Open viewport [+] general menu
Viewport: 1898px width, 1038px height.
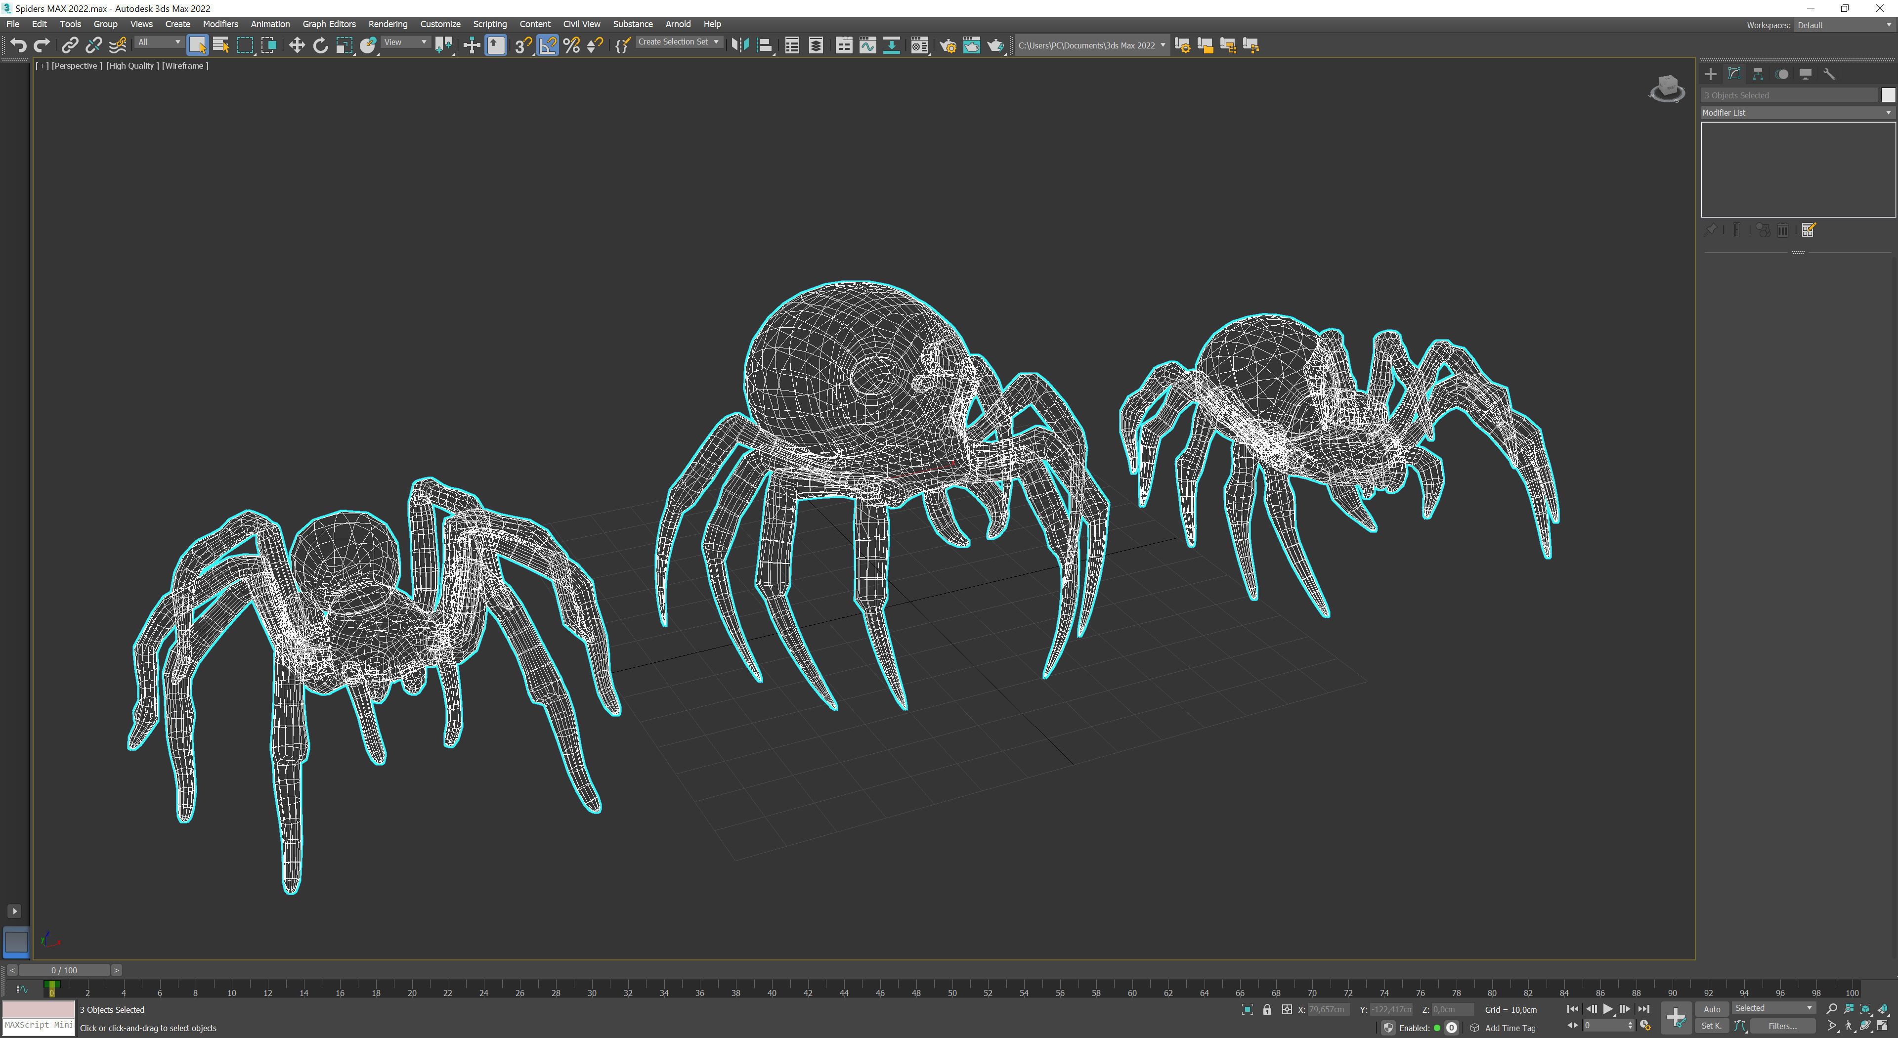pos(42,66)
